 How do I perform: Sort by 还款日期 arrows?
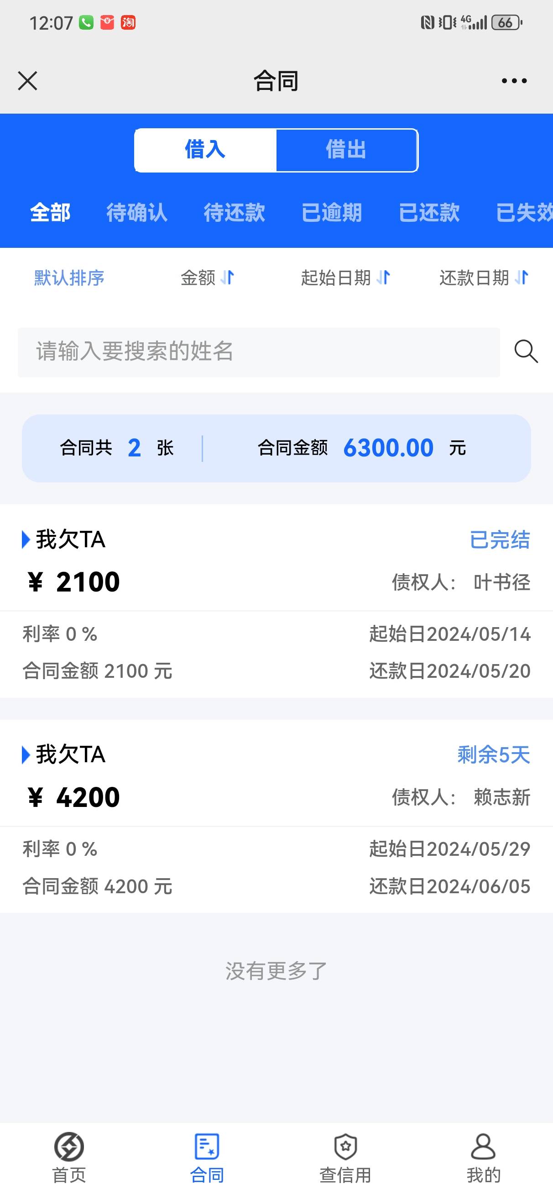[522, 278]
